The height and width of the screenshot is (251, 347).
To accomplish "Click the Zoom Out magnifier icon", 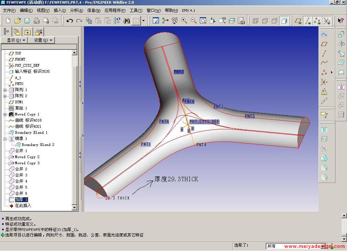I will click(193, 21).
